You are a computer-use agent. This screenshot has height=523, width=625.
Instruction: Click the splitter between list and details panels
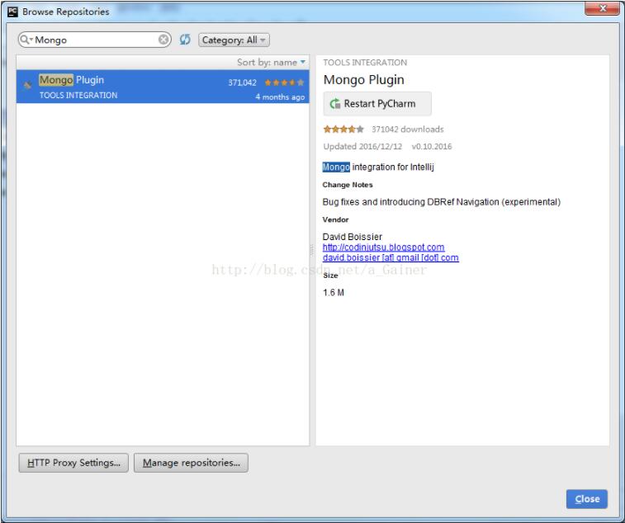pyautogui.click(x=312, y=250)
